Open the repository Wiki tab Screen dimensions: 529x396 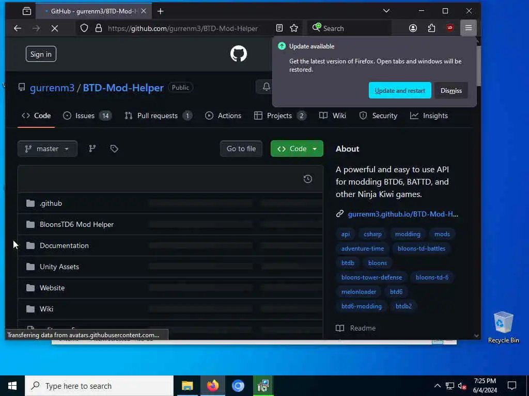[333, 116]
